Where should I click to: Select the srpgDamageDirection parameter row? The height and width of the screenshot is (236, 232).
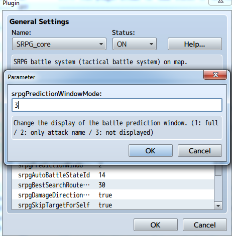point(113,195)
